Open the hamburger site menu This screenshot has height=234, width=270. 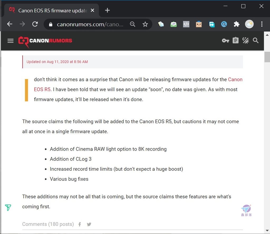11,41
